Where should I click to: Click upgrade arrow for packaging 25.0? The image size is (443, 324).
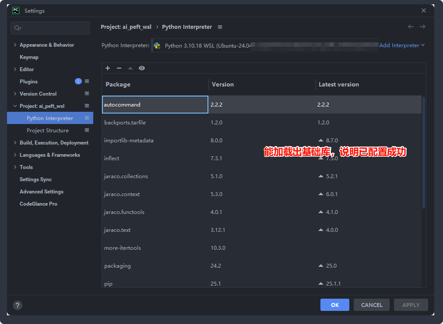321,265
